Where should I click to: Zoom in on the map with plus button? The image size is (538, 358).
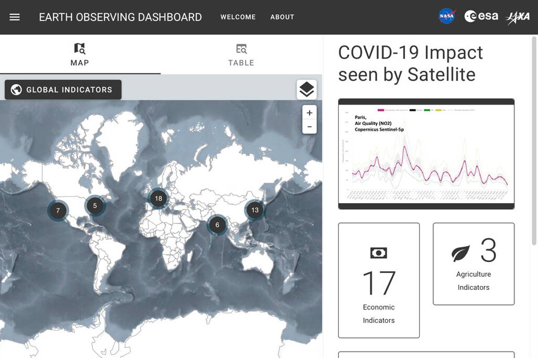(x=309, y=113)
